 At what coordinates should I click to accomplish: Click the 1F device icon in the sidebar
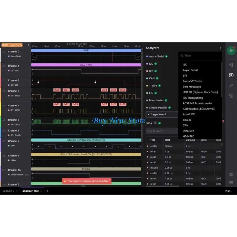click(x=231, y=75)
